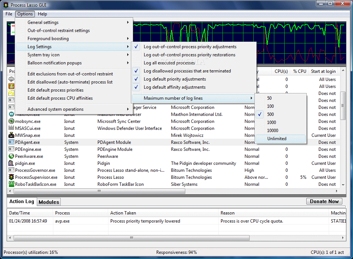
Task: Enable Log all executed processes
Action: tap(194, 63)
